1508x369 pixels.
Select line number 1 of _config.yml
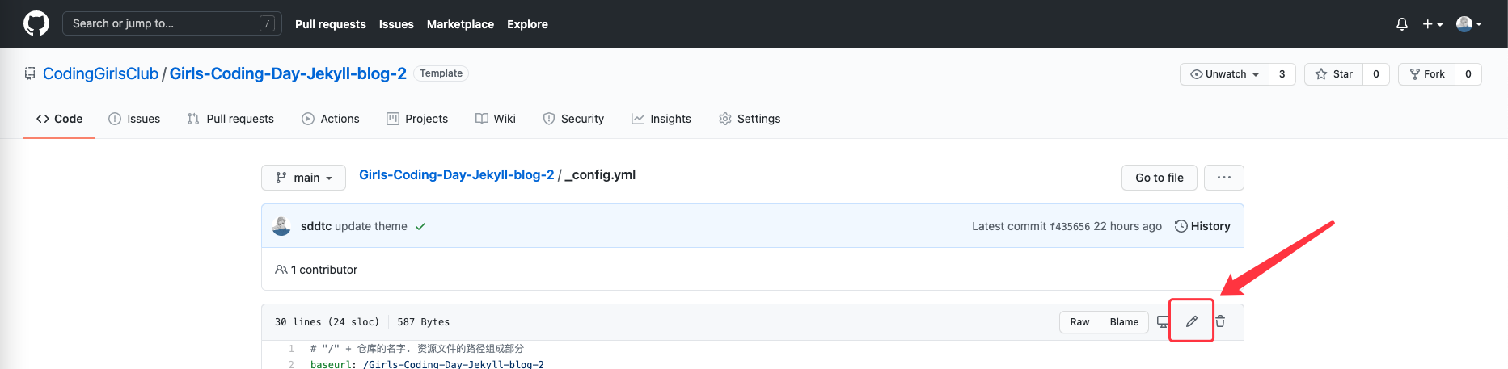click(x=291, y=349)
